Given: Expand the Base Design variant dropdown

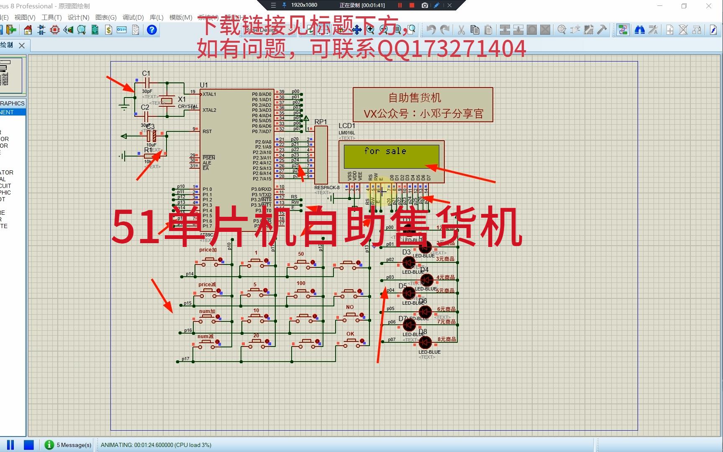Looking at the screenshot, I should click(x=291, y=30).
